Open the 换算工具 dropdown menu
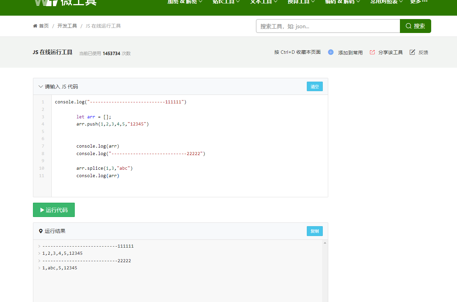 [301, 2]
